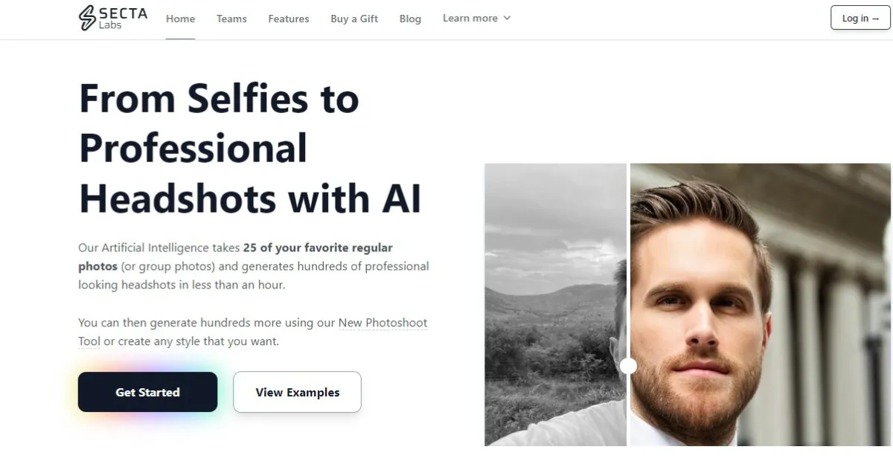893x467 pixels.
Task: Go to the Home tab
Action: (180, 19)
